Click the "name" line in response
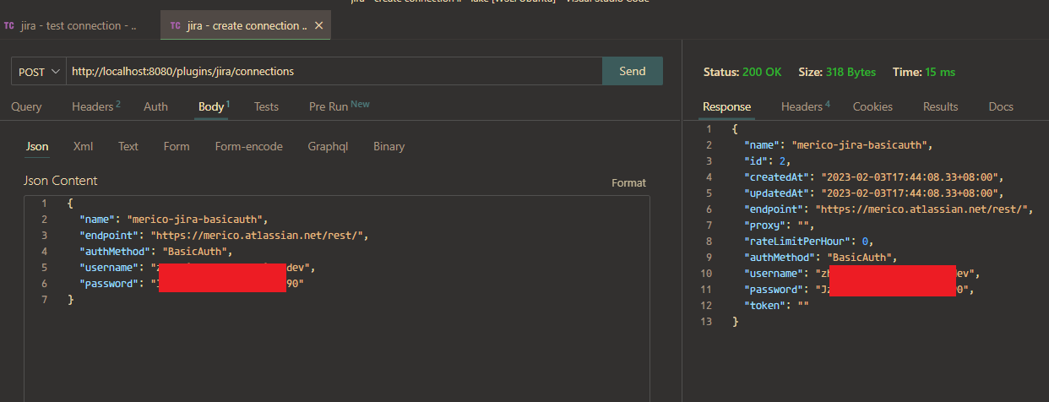The width and height of the screenshot is (1049, 402). pyautogui.click(x=838, y=144)
